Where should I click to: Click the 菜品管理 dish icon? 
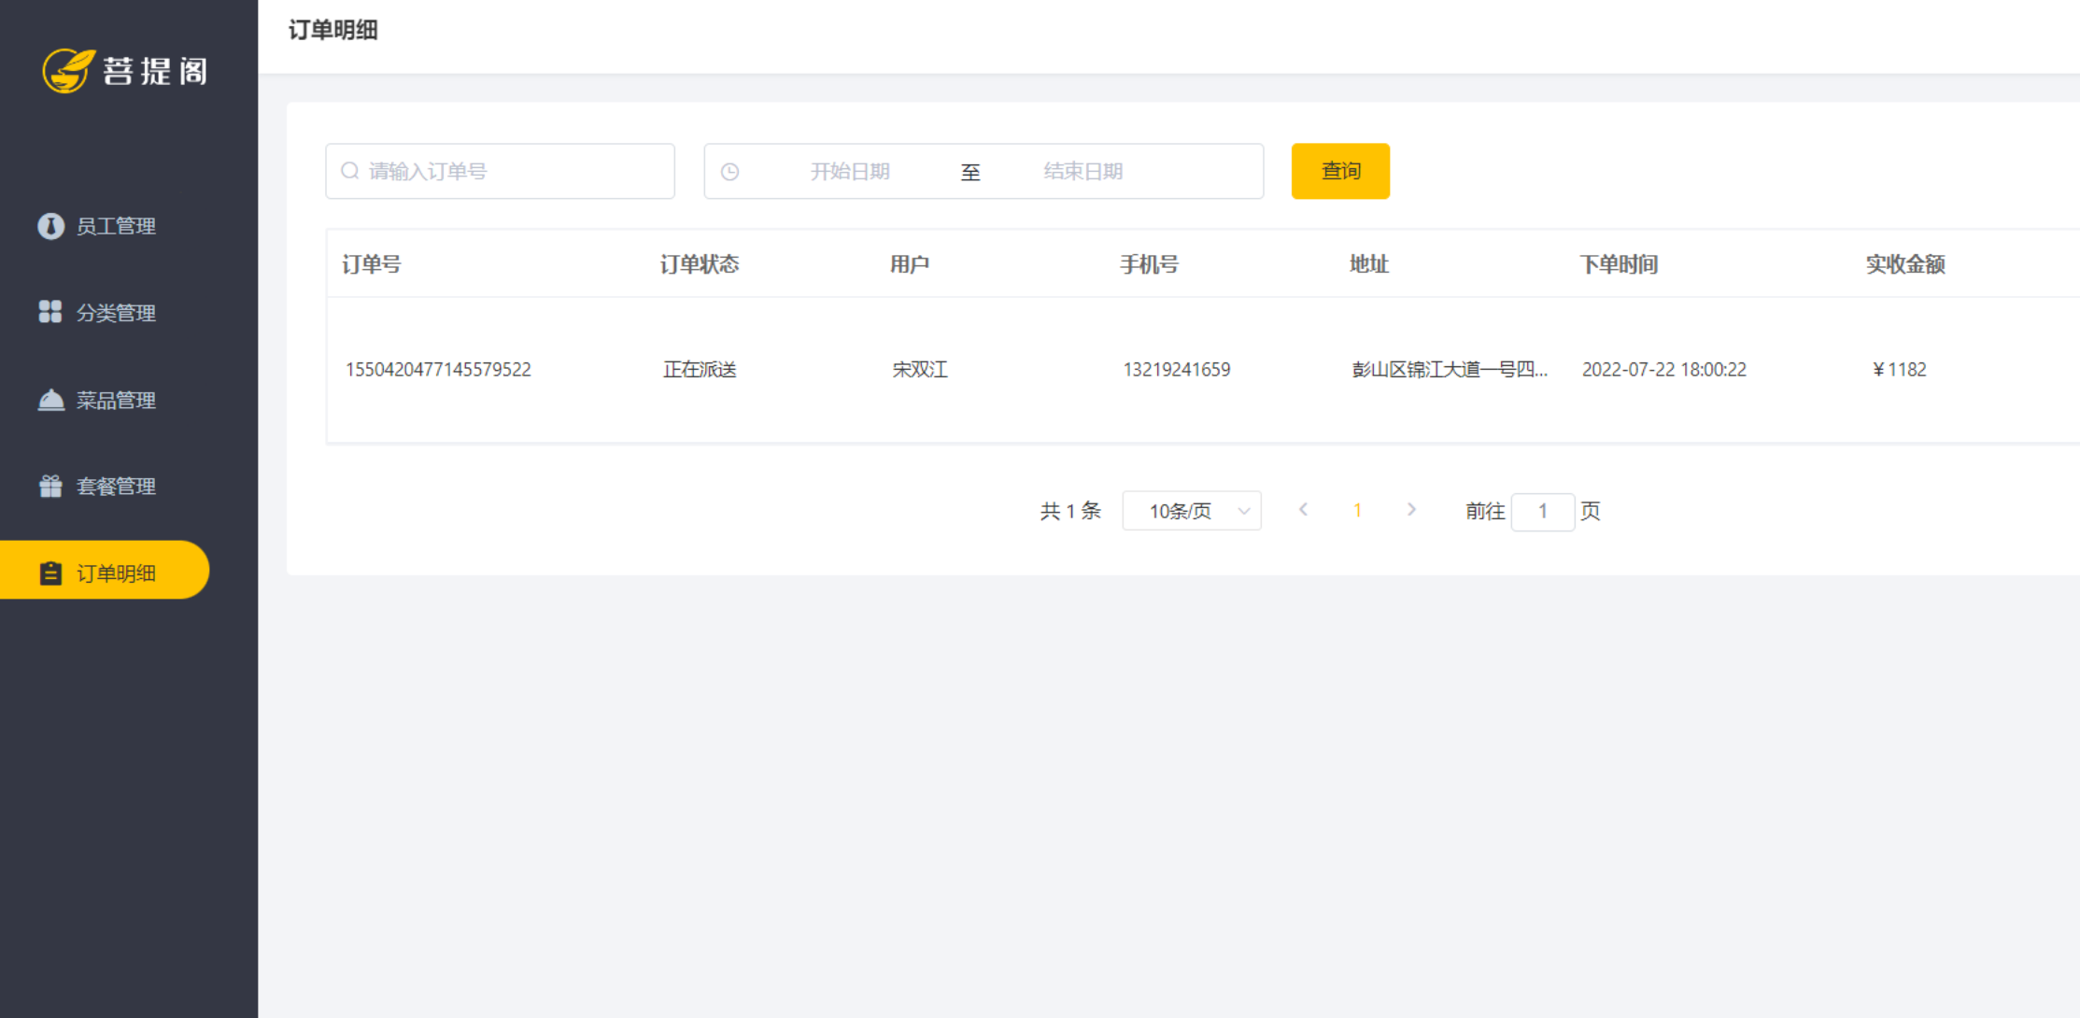[x=50, y=400]
